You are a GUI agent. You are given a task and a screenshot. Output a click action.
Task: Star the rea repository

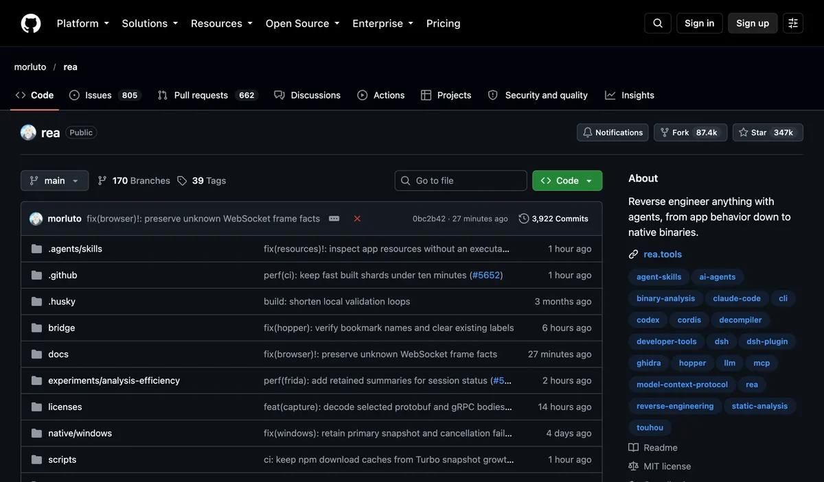pos(766,132)
